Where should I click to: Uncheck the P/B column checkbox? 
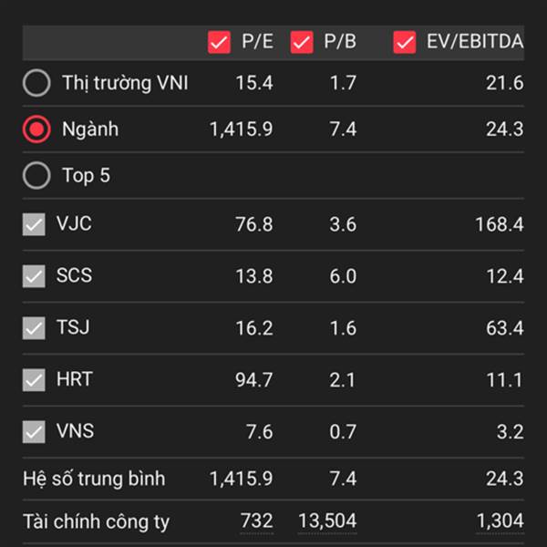coord(302,42)
